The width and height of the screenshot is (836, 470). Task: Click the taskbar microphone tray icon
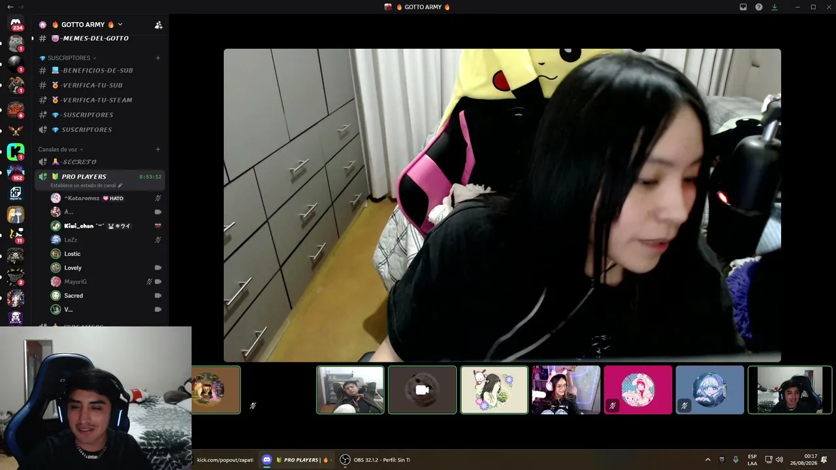click(736, 460)
